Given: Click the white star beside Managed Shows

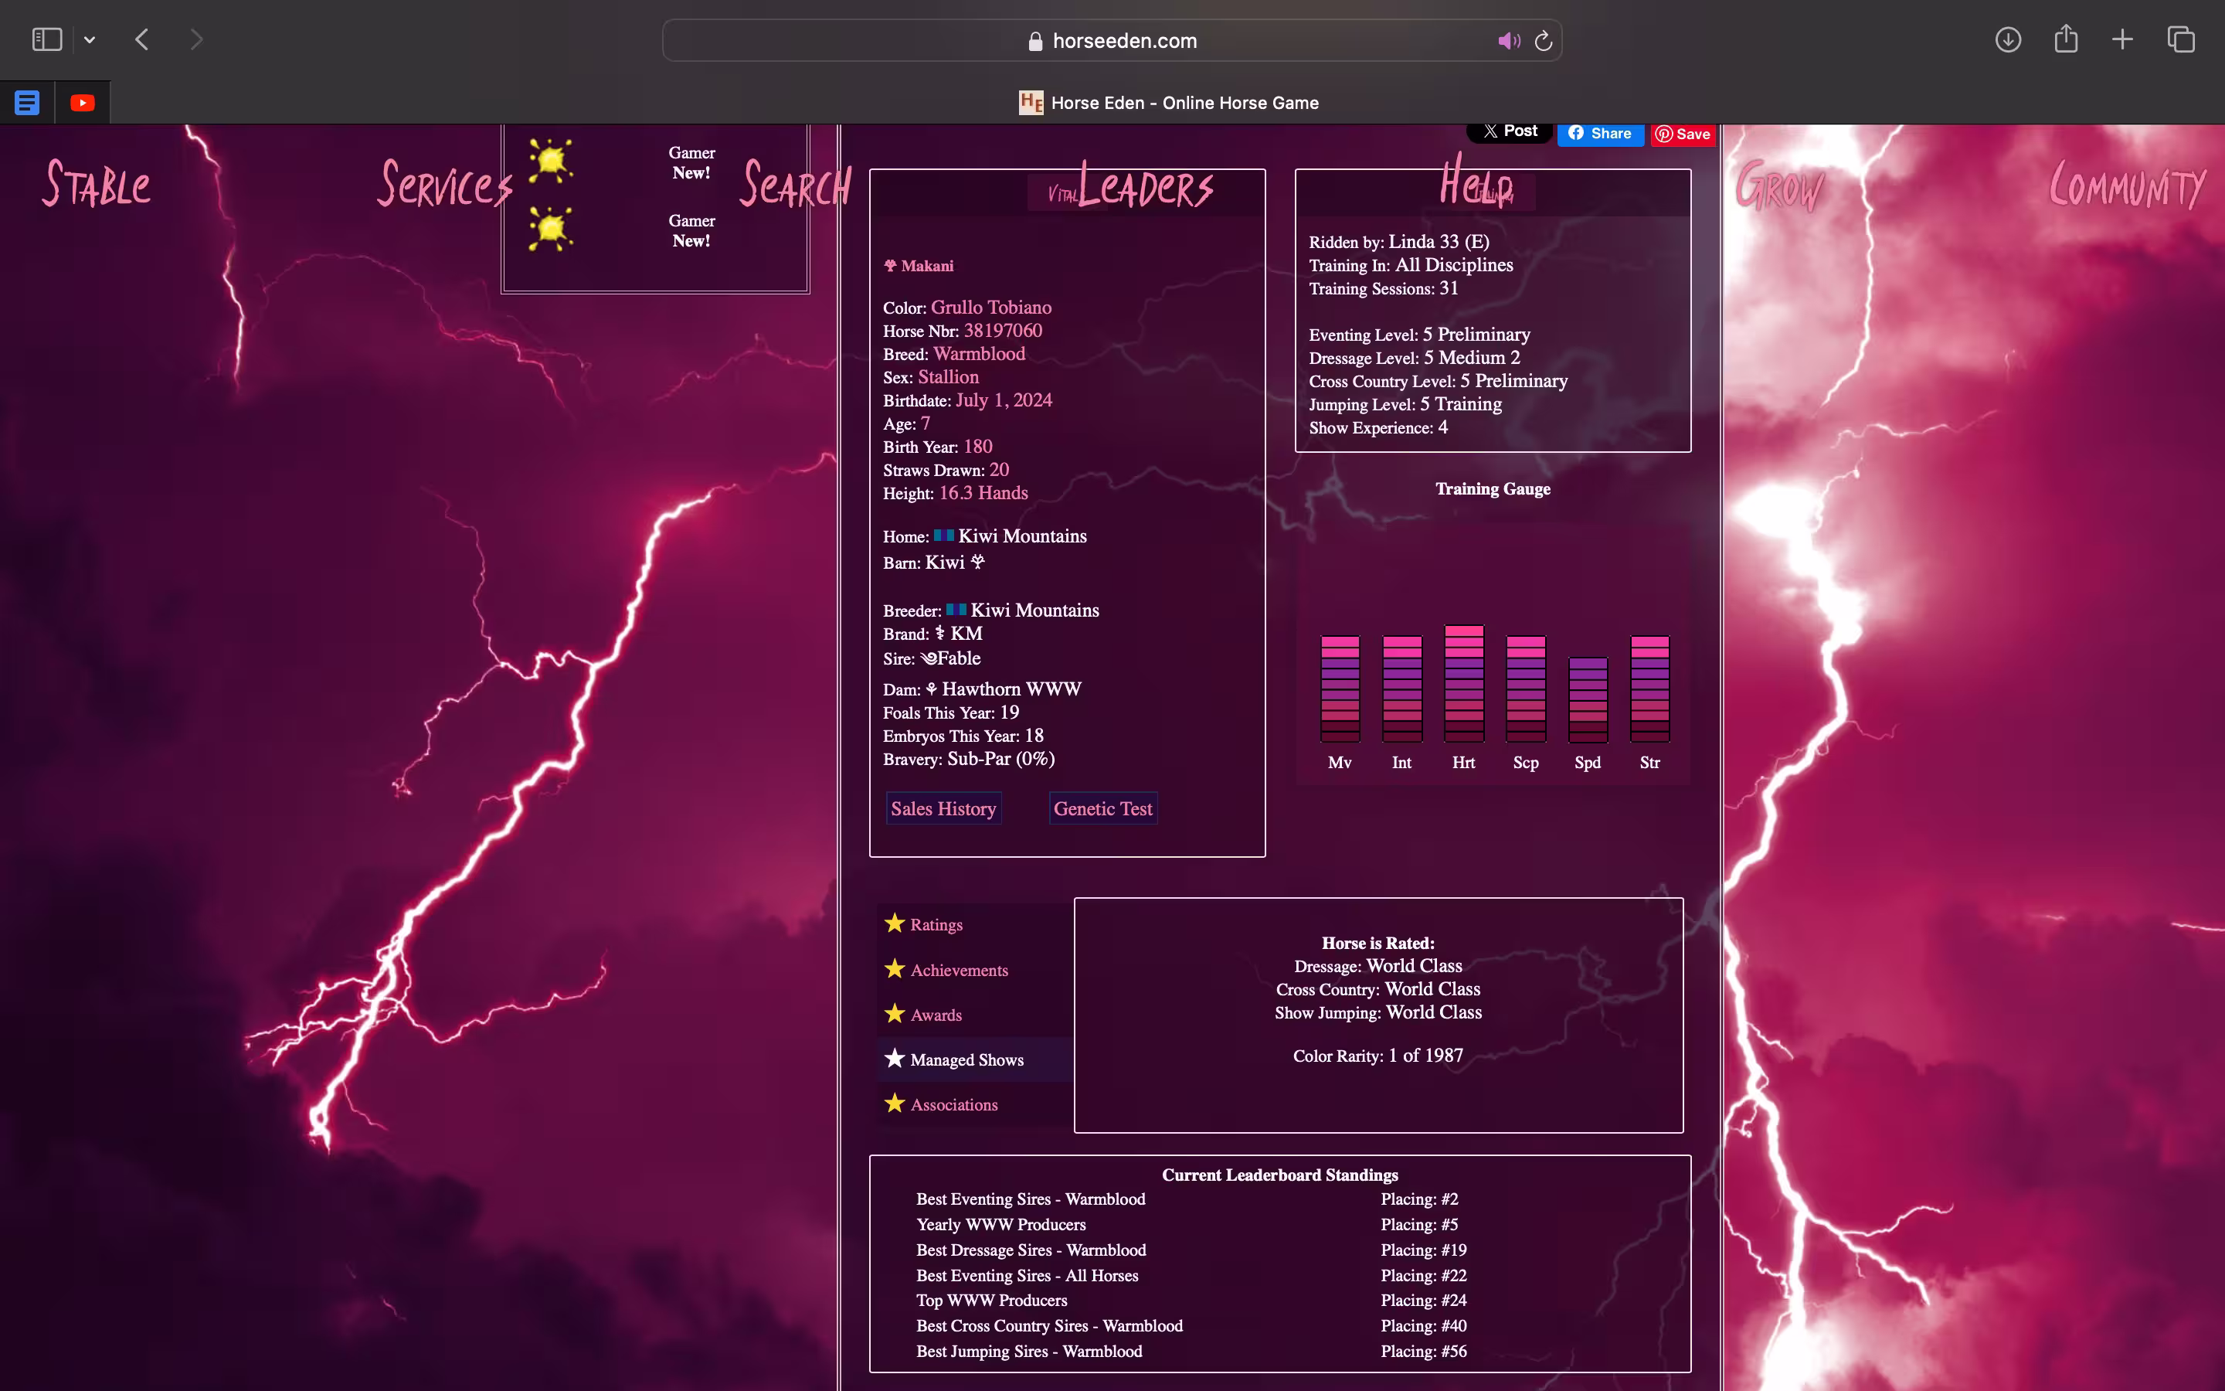Looking at the screenshot, I should pyautogui.click(x=895, y=1058).
